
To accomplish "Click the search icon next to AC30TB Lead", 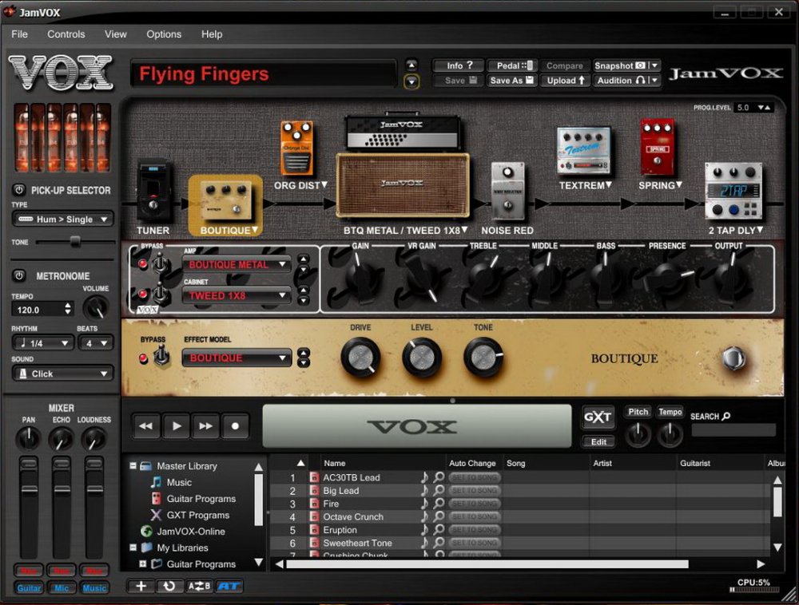I will point(439,477).
